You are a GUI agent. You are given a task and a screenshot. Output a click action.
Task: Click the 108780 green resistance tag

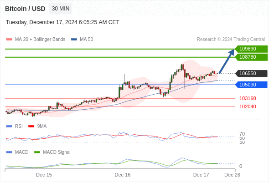251,57
